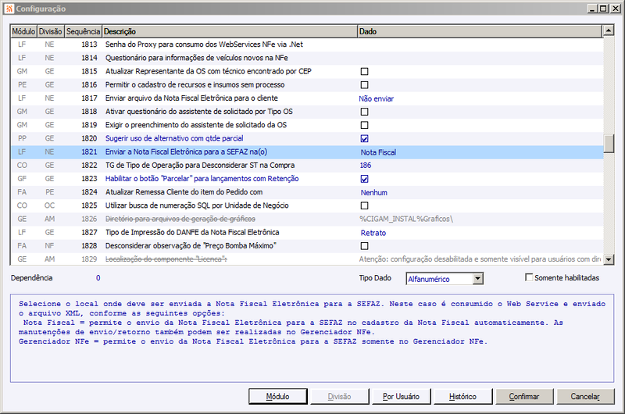Click the vertical scrollbar thumb

[609, 144]
